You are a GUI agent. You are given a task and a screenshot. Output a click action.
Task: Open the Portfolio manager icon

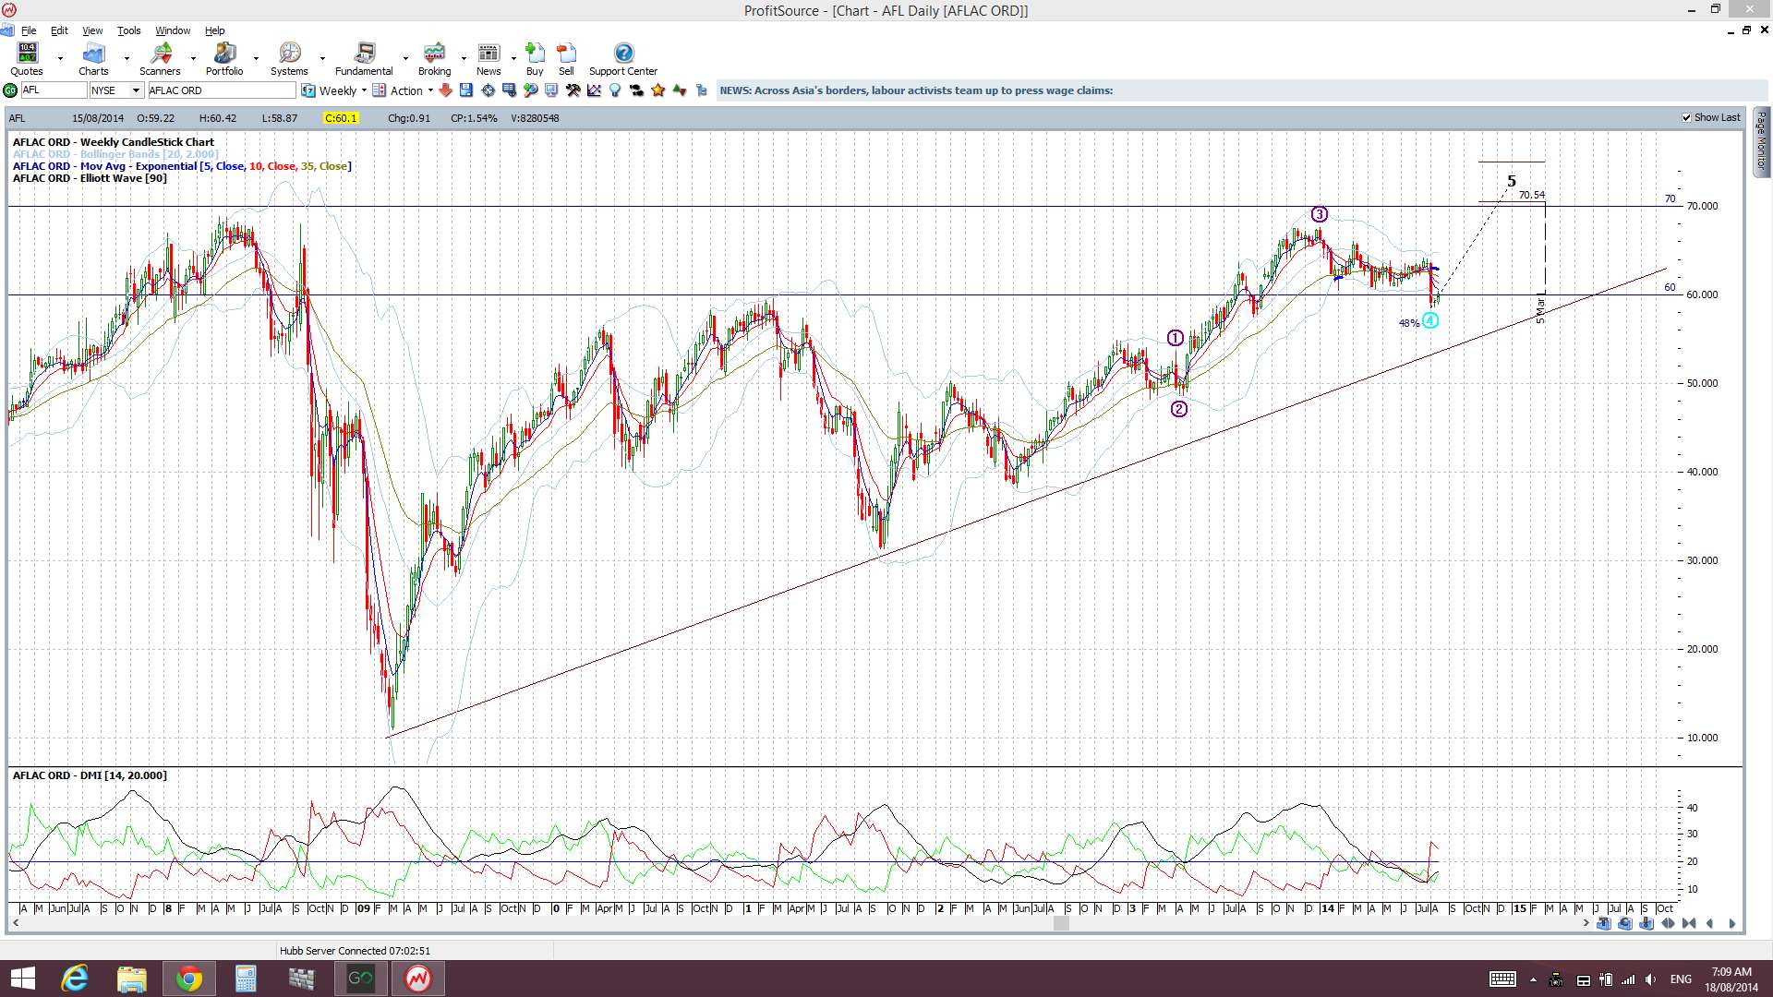click(x=224, y=58)
